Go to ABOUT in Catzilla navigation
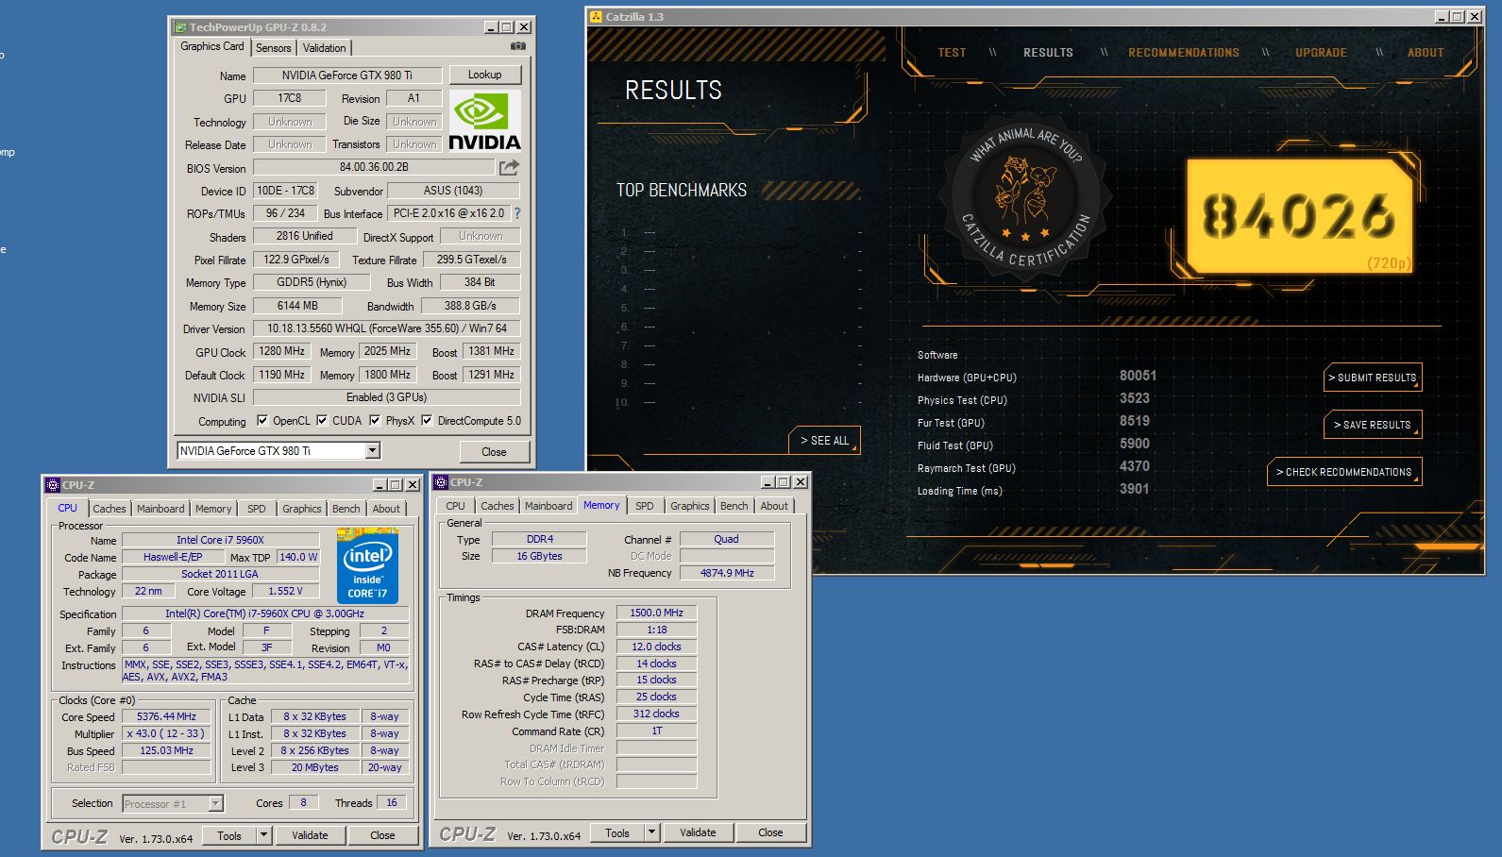 tap(1426, 53)
